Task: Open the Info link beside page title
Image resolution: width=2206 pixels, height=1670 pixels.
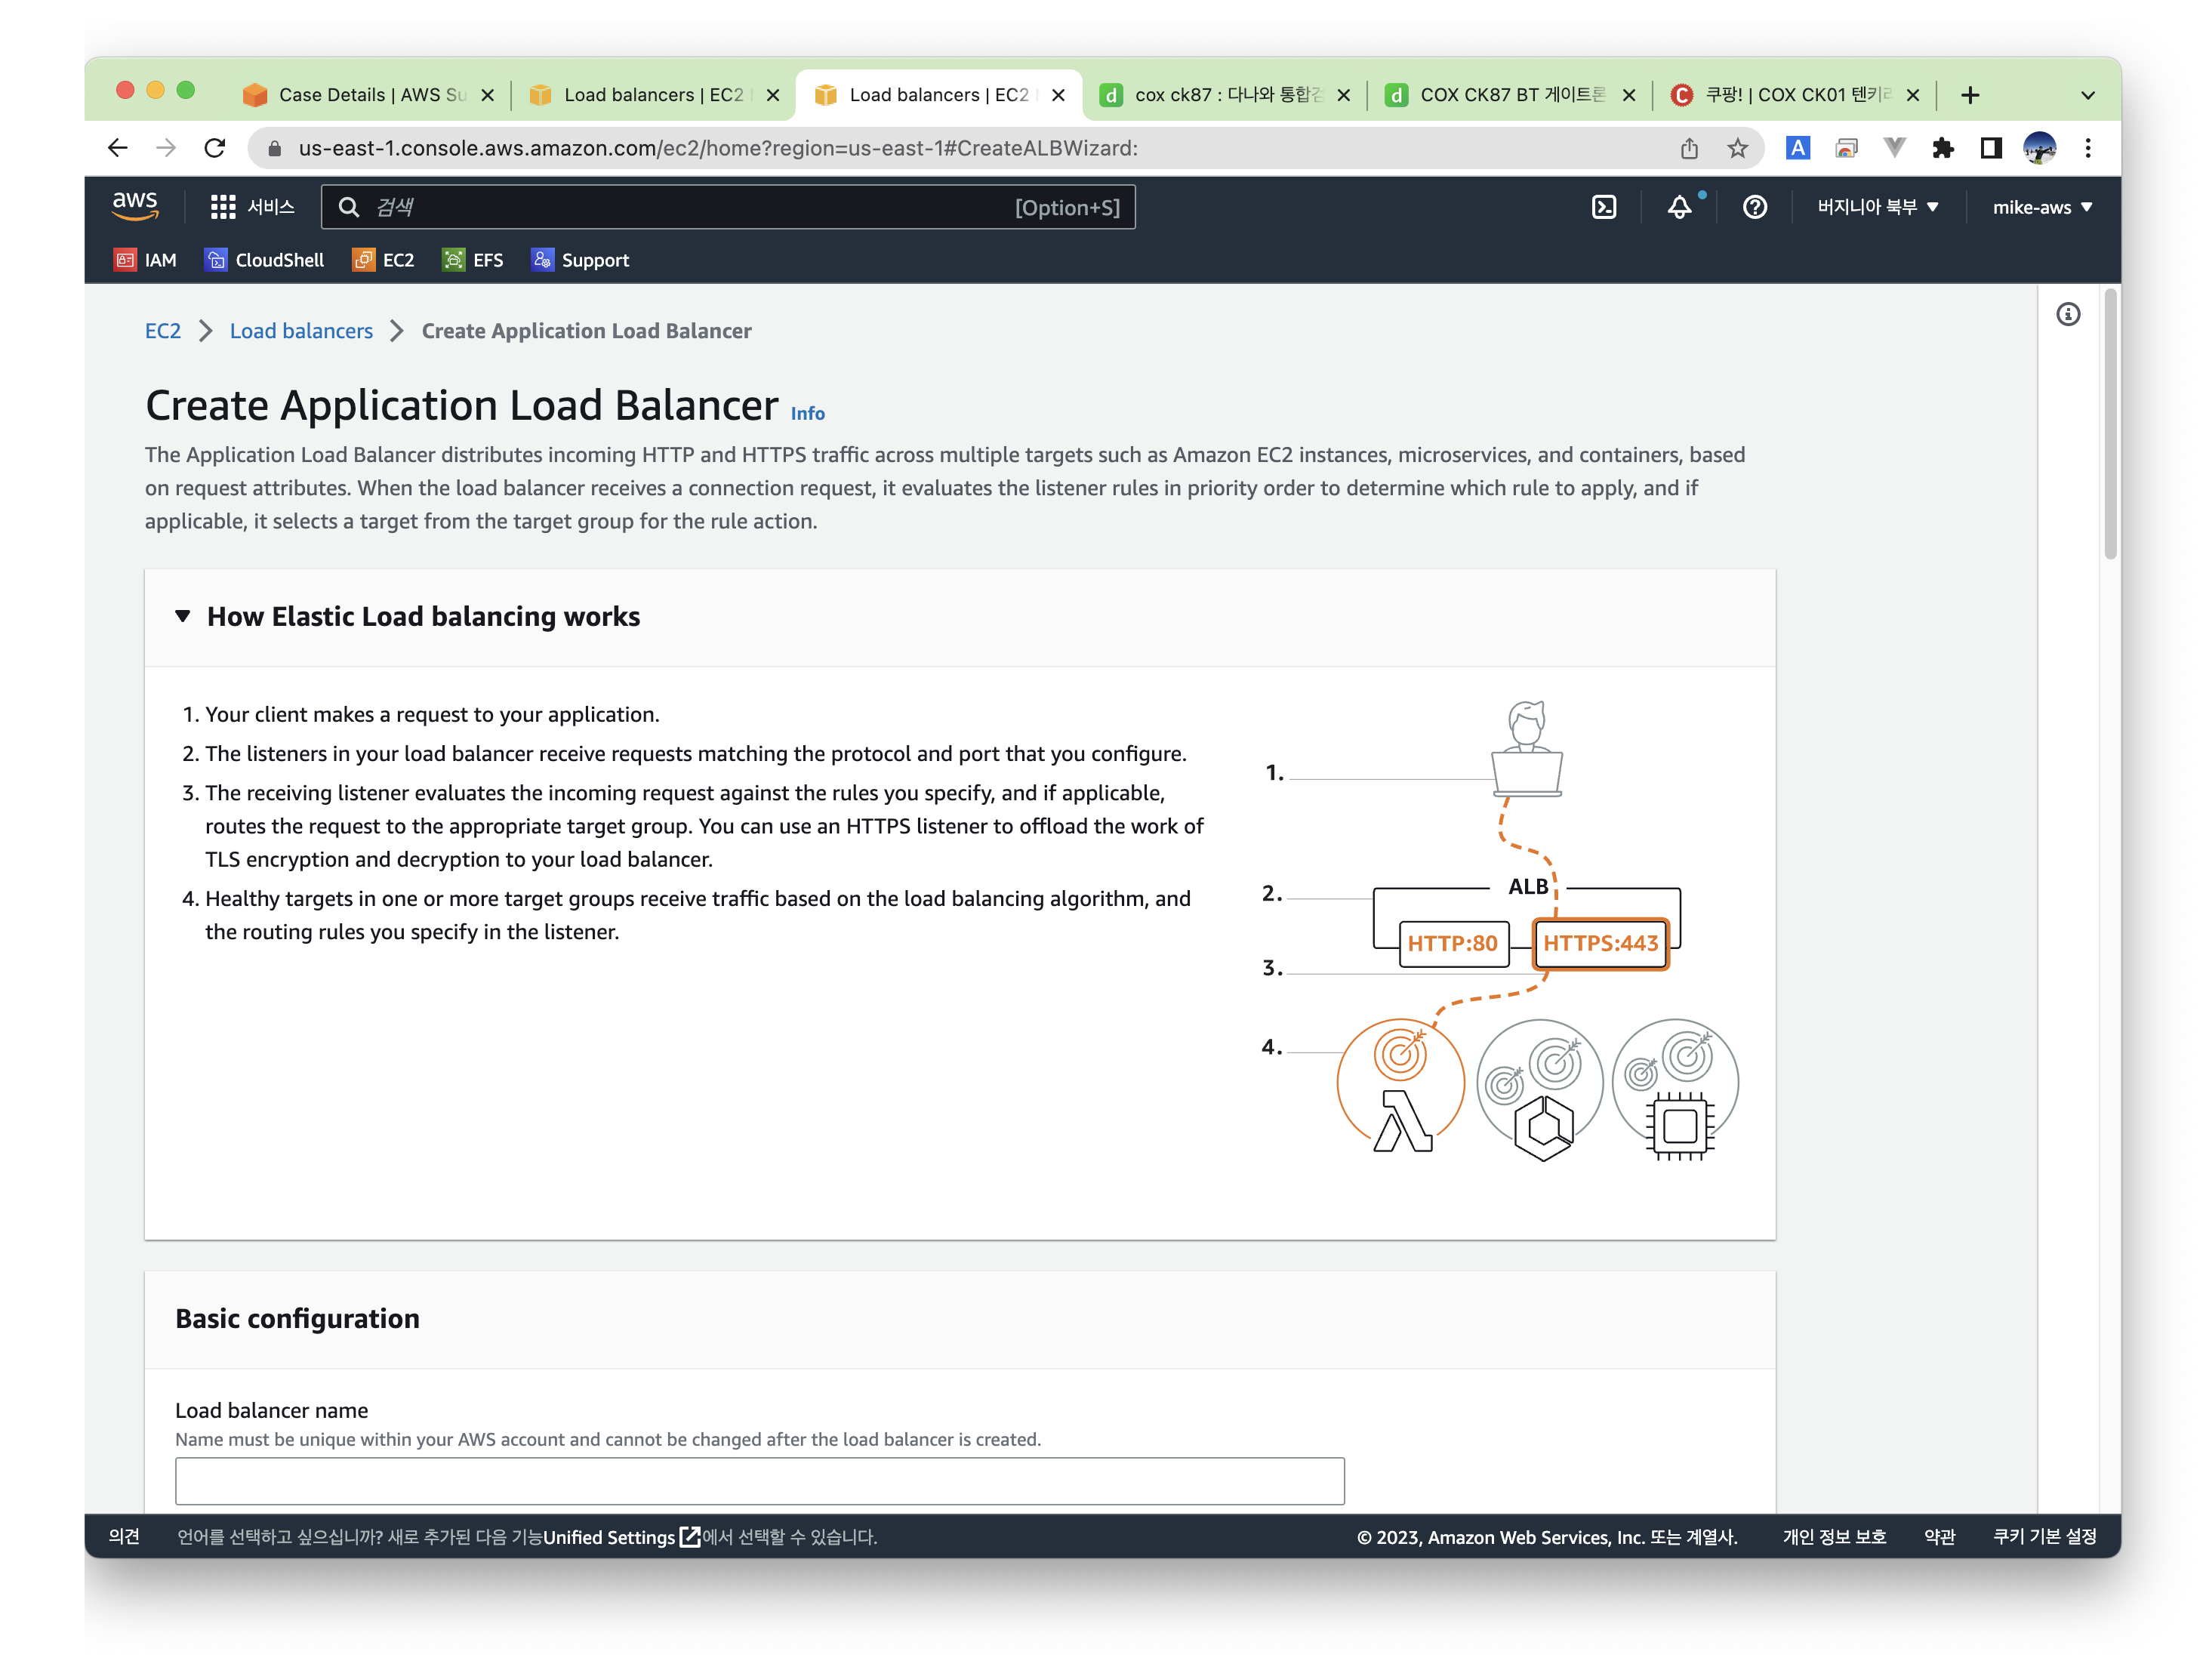Action: pyautogui.click(x=807, y=414)
